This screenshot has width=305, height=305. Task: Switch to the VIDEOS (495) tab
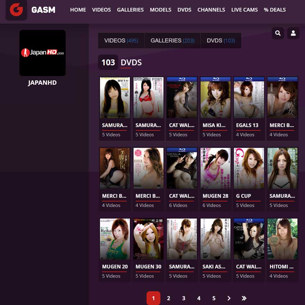click(x=121, y=41)
